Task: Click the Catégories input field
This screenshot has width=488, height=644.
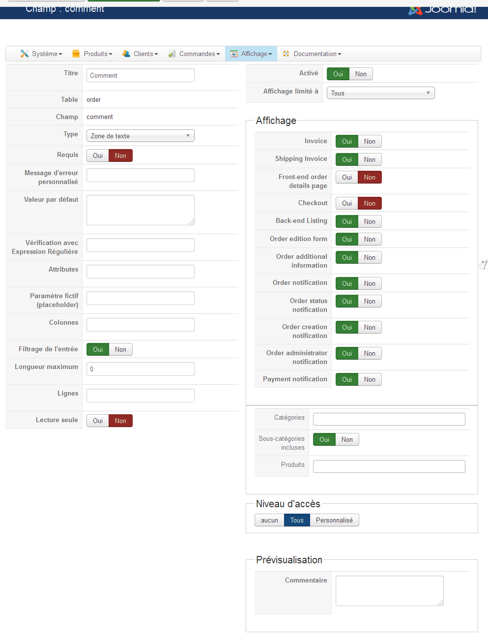Action: click(x=389, y=419)
